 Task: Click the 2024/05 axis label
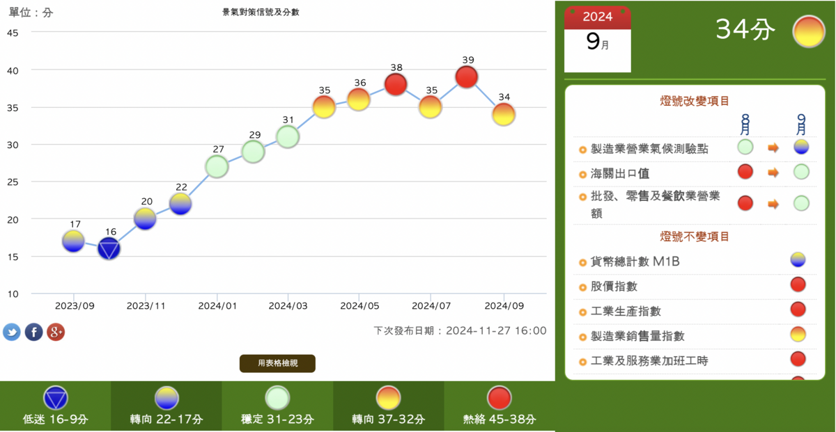tap(359, 305)
